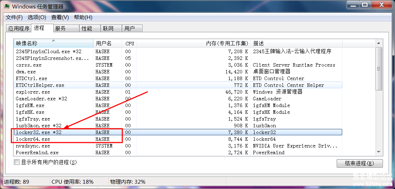Maximize the Task Manager window
This screenshot has height=189, width=395.
(364, 4)
